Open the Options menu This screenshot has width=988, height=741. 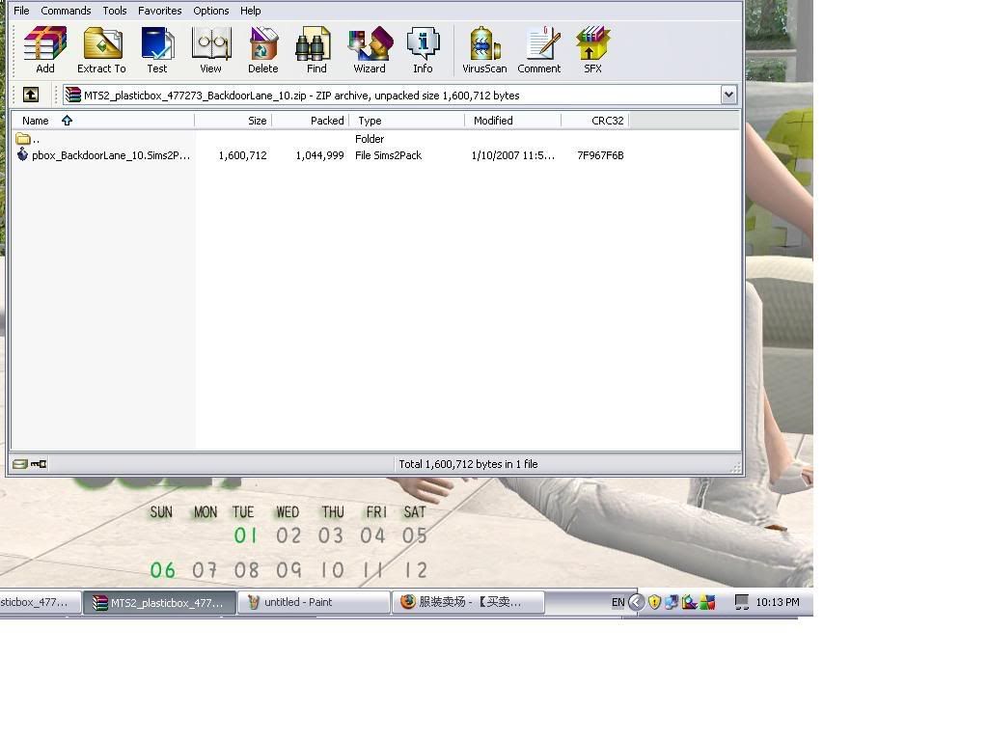pyautogui.click(x=211, y=11)
